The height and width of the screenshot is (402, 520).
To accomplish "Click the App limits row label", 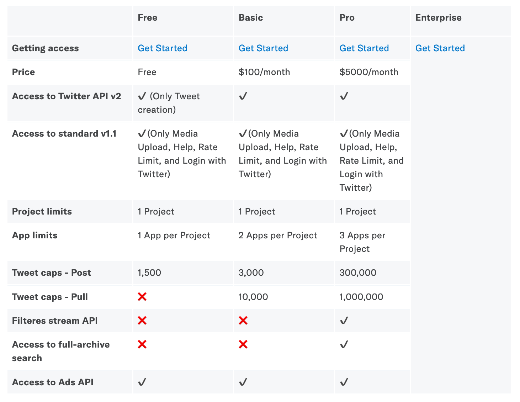I will (35, 235).
